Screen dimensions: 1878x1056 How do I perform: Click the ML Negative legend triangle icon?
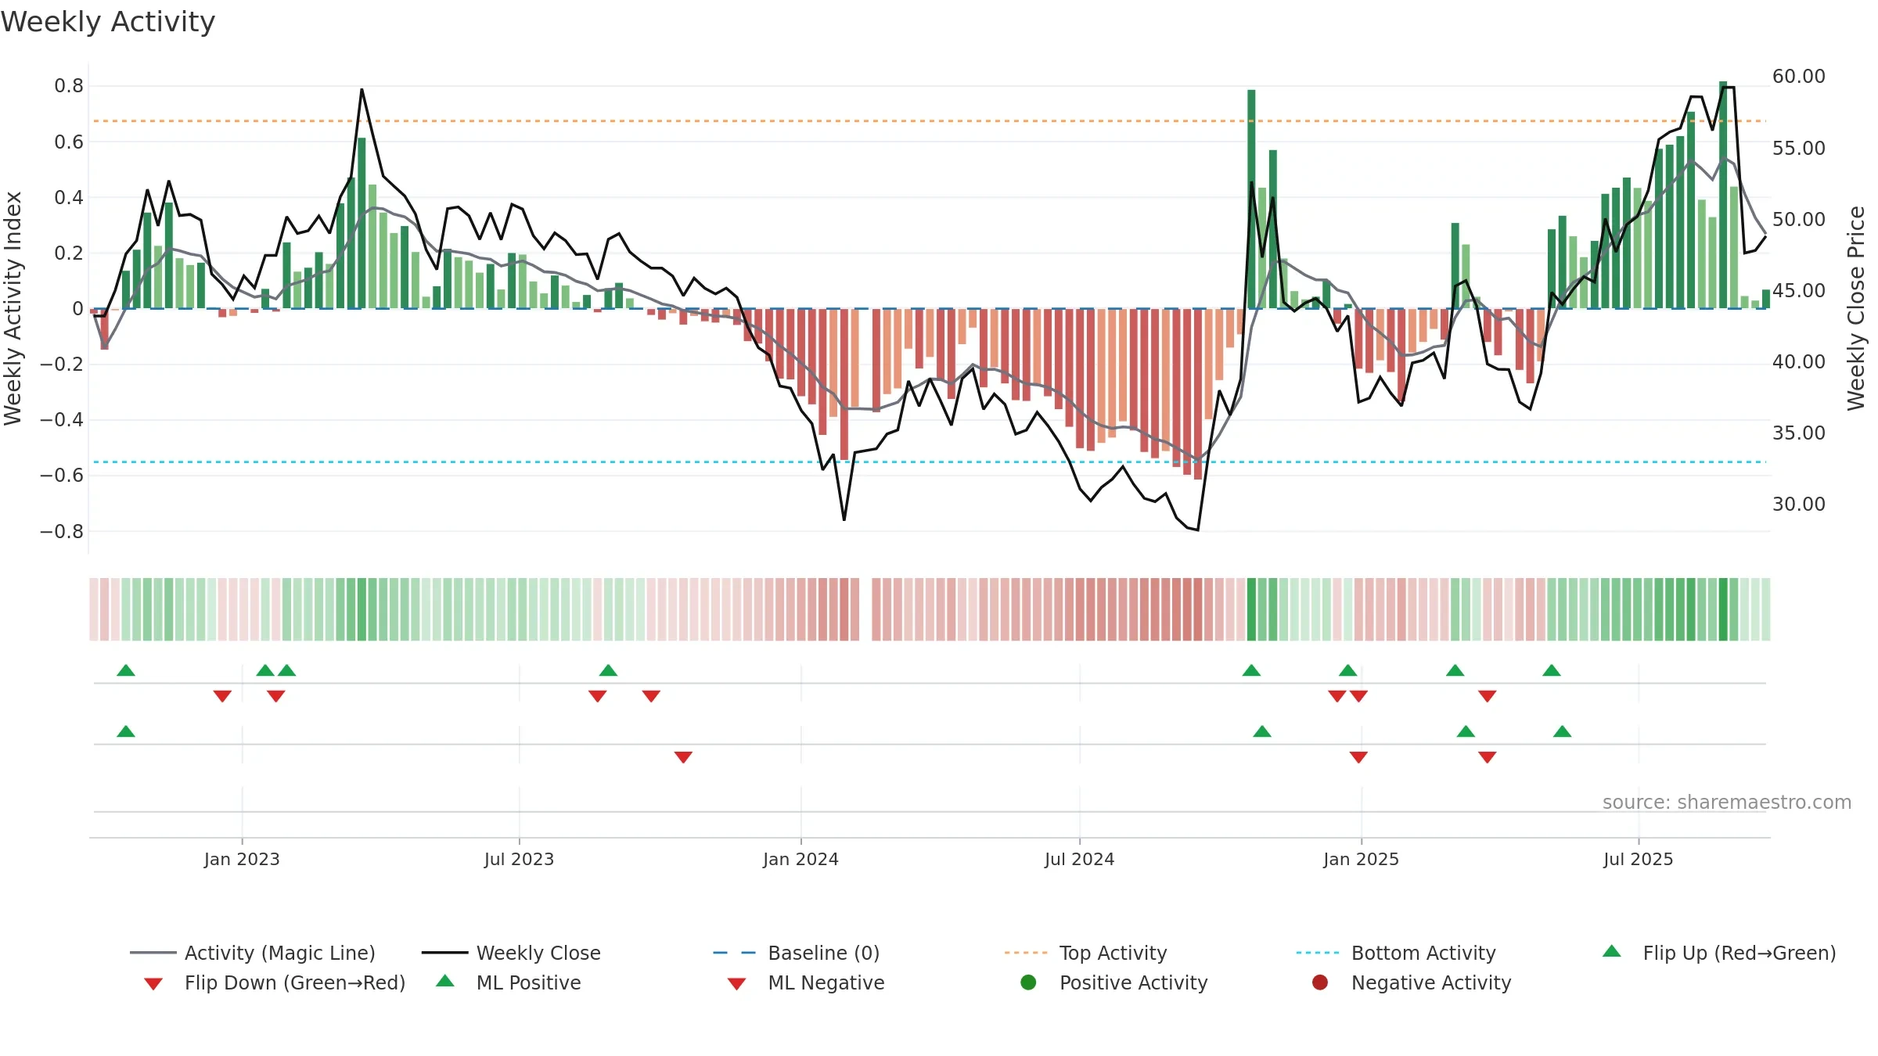tap(736, 984)
